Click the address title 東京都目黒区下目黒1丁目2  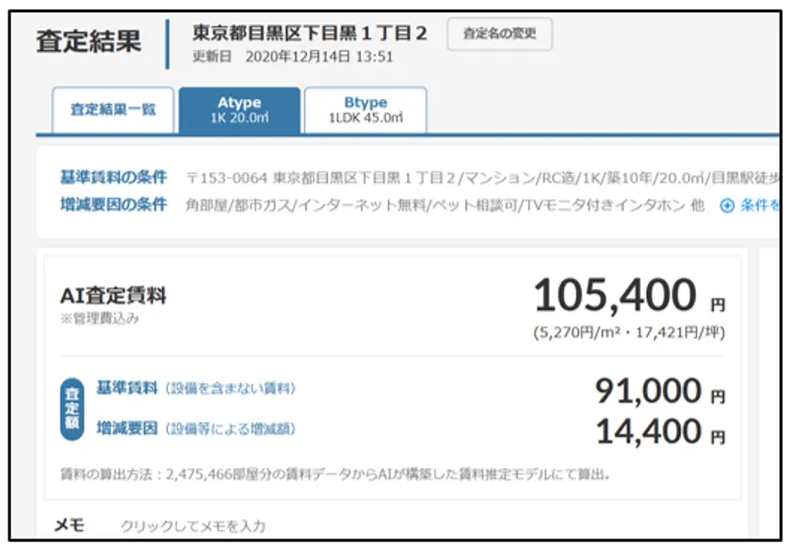(x=310, y=33)
